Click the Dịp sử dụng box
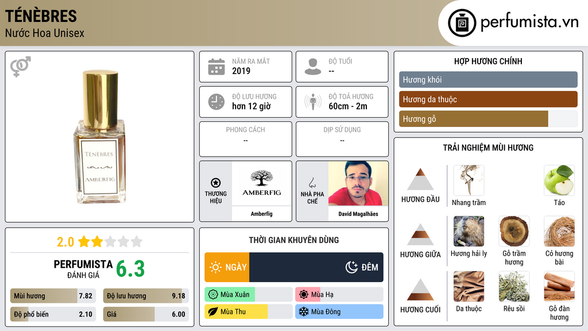The width and height of the screenshot is (588, 331). [342, 139]
